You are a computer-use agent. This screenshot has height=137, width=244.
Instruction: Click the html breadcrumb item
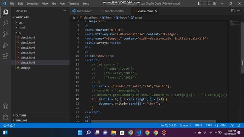pos(107,18)
